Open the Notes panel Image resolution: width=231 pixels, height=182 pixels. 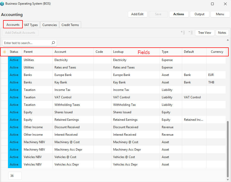pos(222,33)
